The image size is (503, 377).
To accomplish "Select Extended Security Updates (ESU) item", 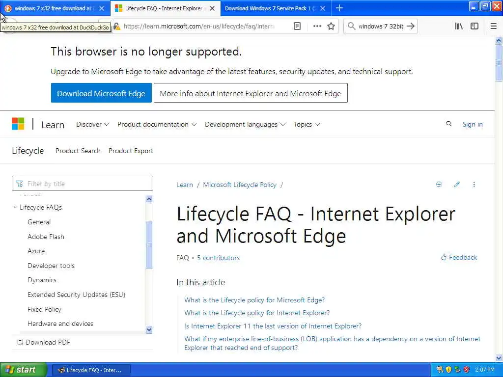I will (76, 295).
